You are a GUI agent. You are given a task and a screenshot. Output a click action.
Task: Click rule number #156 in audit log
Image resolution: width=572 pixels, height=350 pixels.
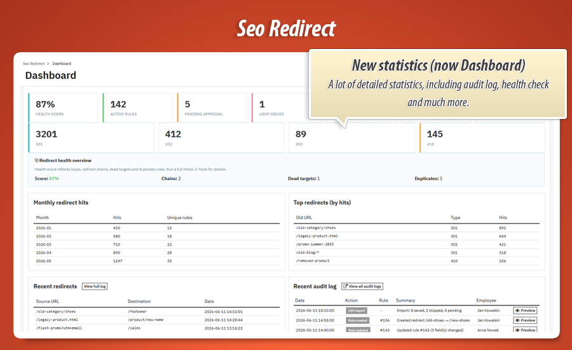click(385, 320)
